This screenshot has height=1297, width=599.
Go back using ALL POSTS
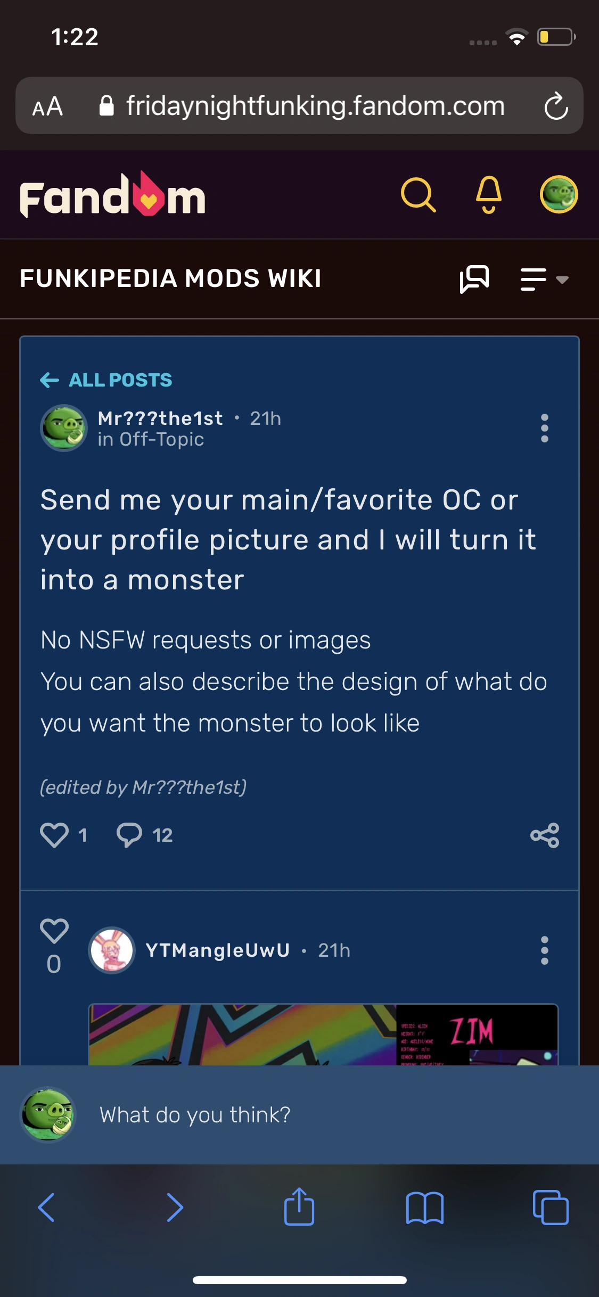point(106,380)
